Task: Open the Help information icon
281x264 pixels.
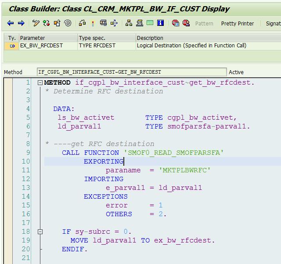Action: 160,23
